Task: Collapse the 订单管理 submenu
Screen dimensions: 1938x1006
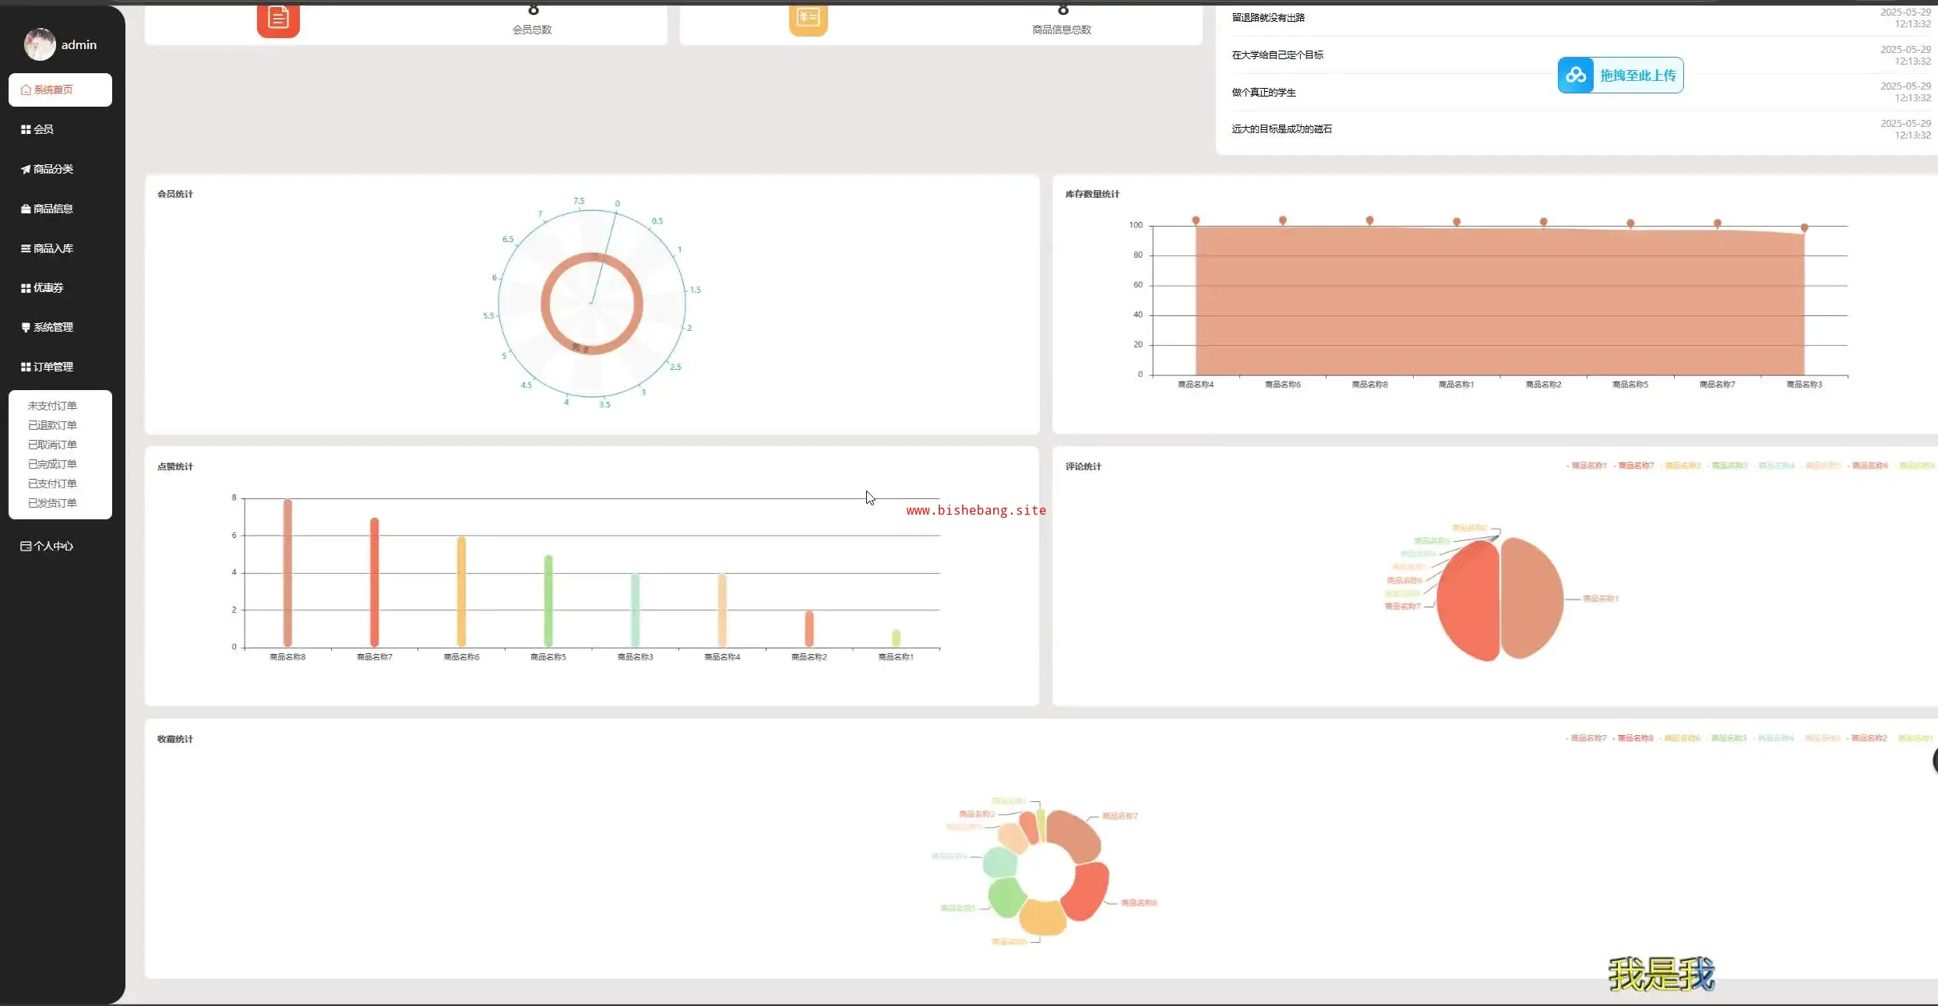Action: point(53,367)
